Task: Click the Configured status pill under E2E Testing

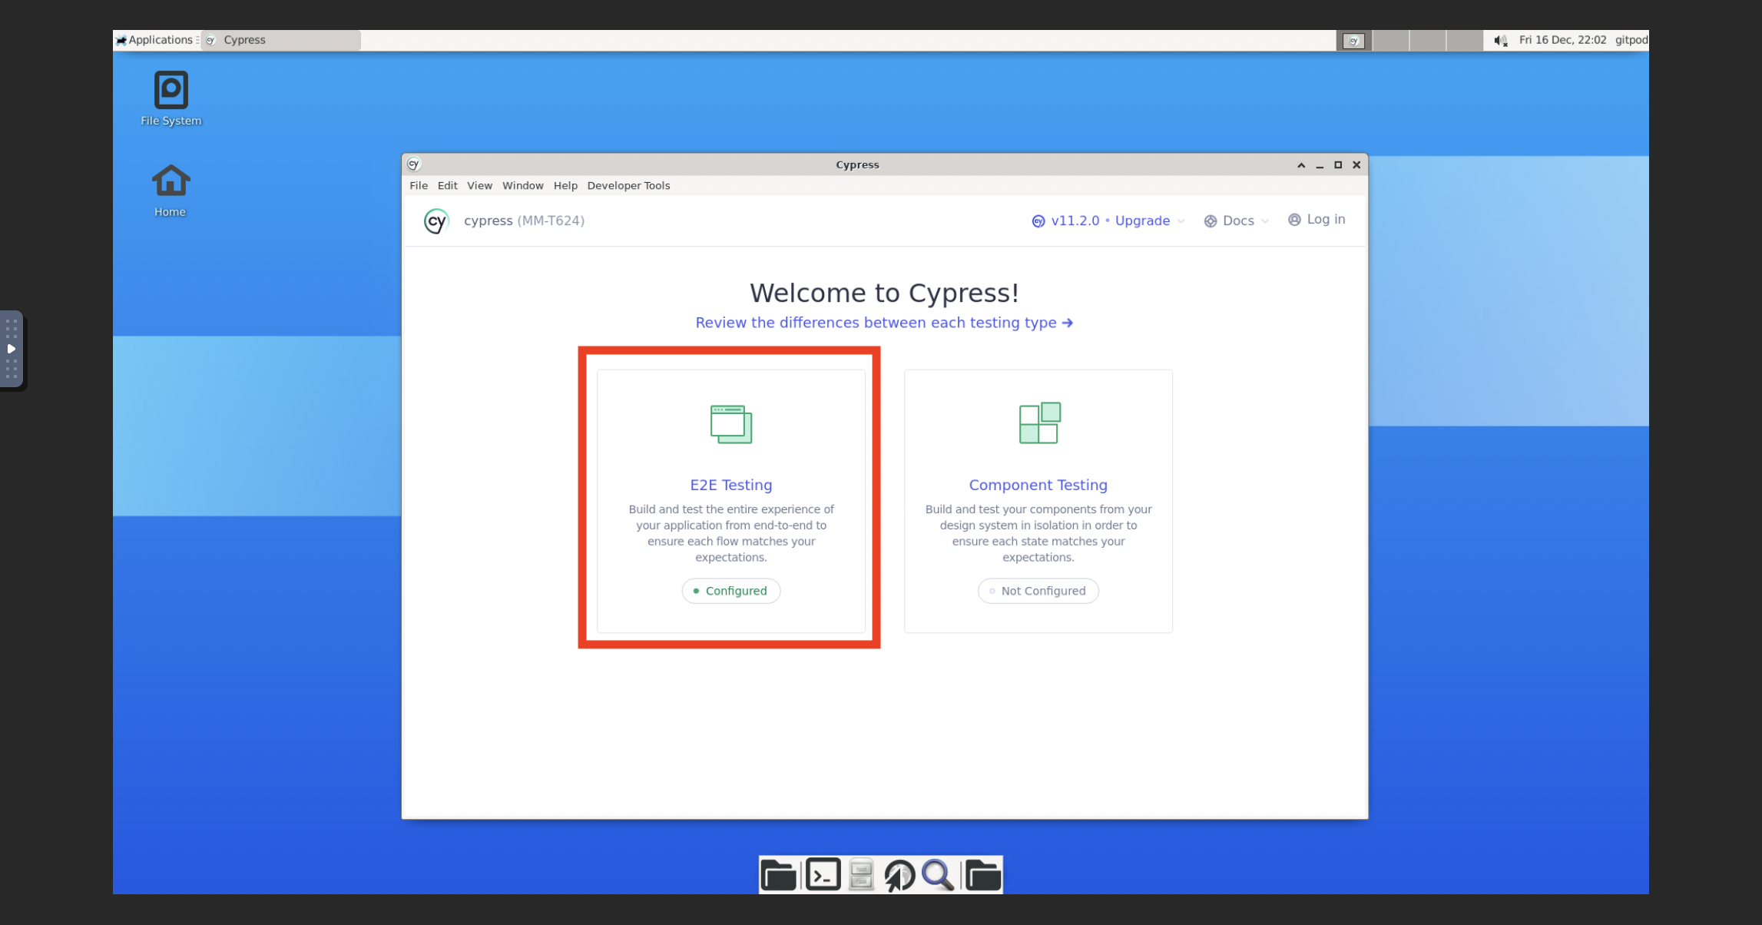Action: (x=730, y=591)
